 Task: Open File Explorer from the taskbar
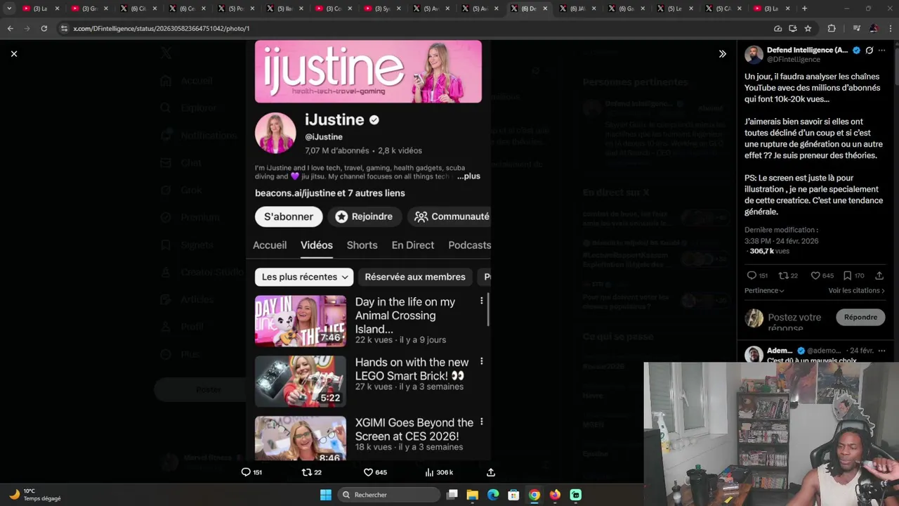tap(473, 495)
